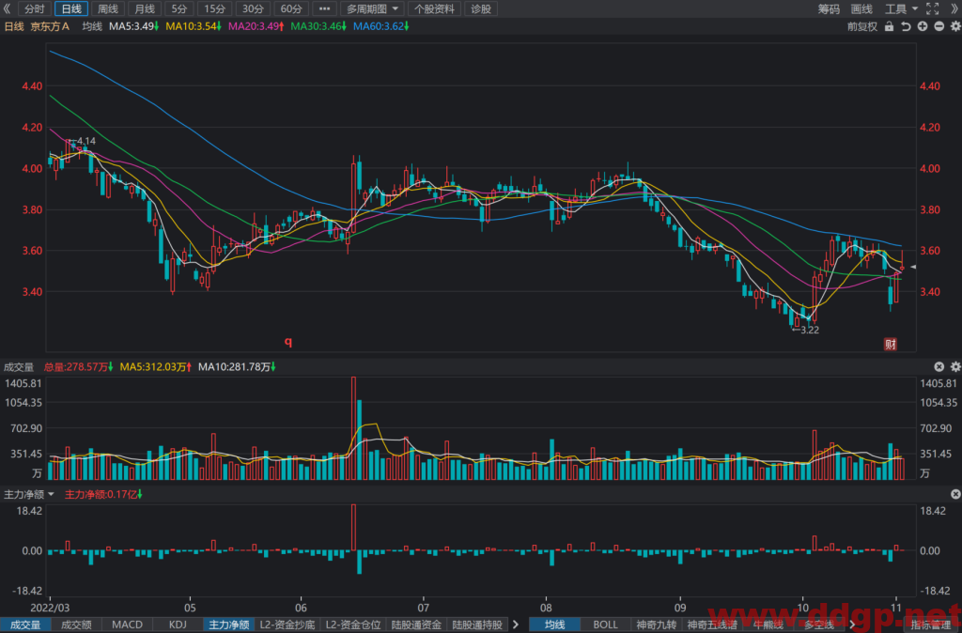Open 多周期图 dropdown
Screen dimensions: 962x633
pos(372,8)
